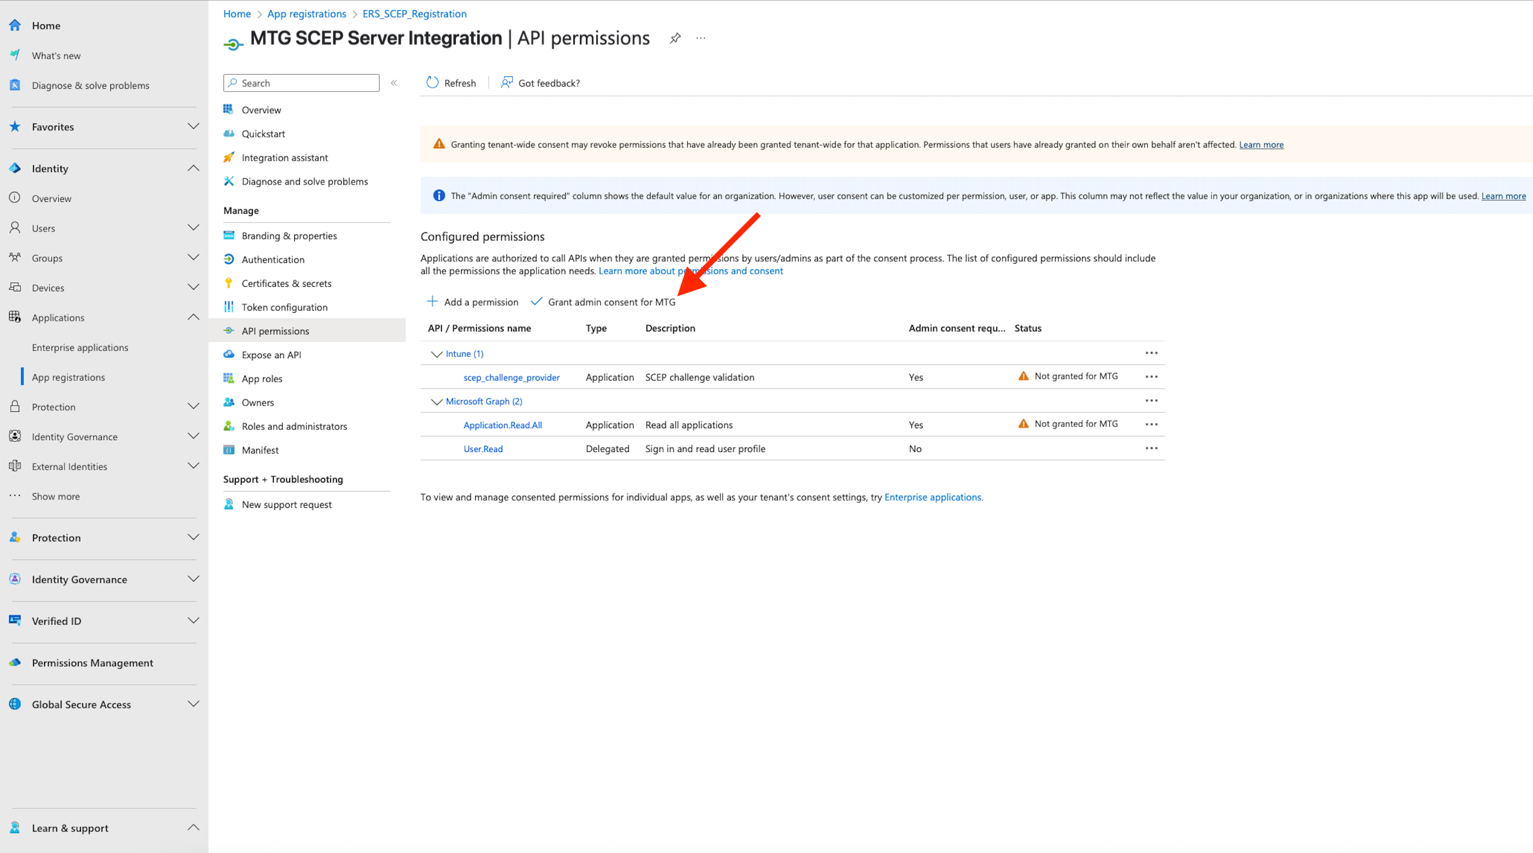1533x853 pixels.
Task: Collapse the Identity section in sidebar
Action: 193,169
